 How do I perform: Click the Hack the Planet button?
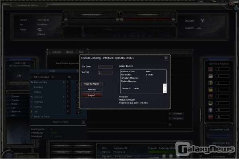(x=92, y=84)
